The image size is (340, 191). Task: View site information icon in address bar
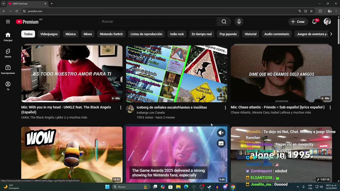click(24, 11)
